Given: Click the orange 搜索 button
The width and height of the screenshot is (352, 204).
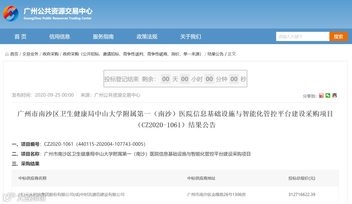Looking at the screenshot, I should [339, 37].
